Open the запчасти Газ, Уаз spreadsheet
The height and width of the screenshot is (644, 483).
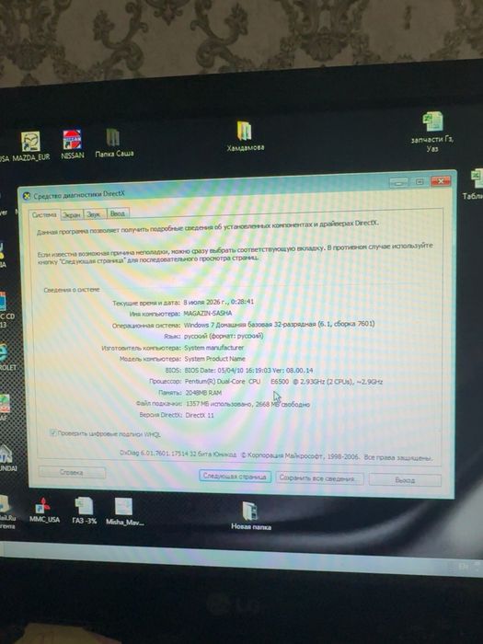tap(432, 132)
